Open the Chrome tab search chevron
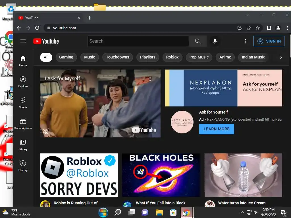This screenshot has width=291, height=218. coord(248,15)
